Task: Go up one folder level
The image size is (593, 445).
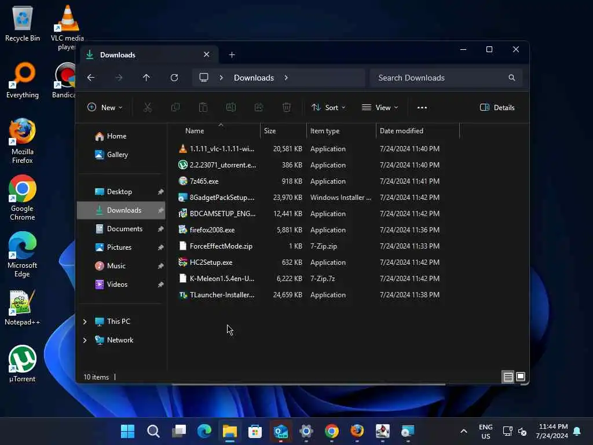Action: (x=147, y=78)
